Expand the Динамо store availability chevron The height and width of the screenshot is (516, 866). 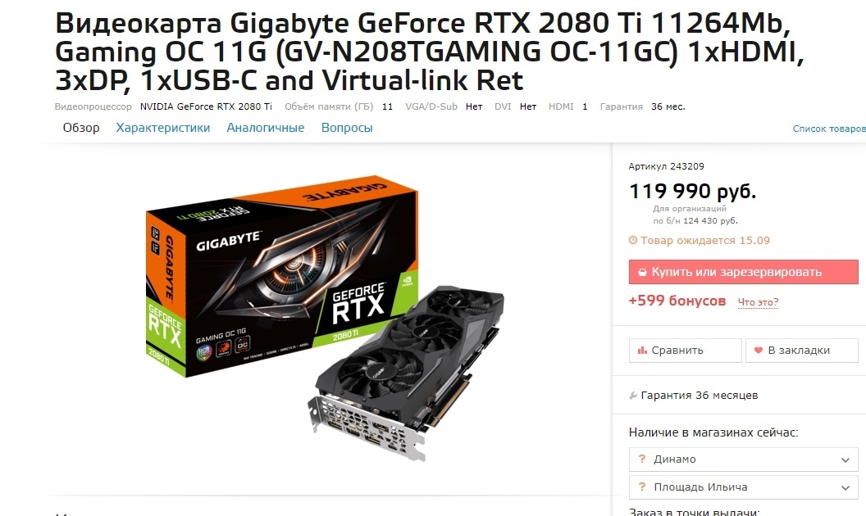pyautogui.click(x=845, y=459)
